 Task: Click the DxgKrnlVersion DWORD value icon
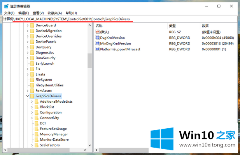click(x=97, y=38)
